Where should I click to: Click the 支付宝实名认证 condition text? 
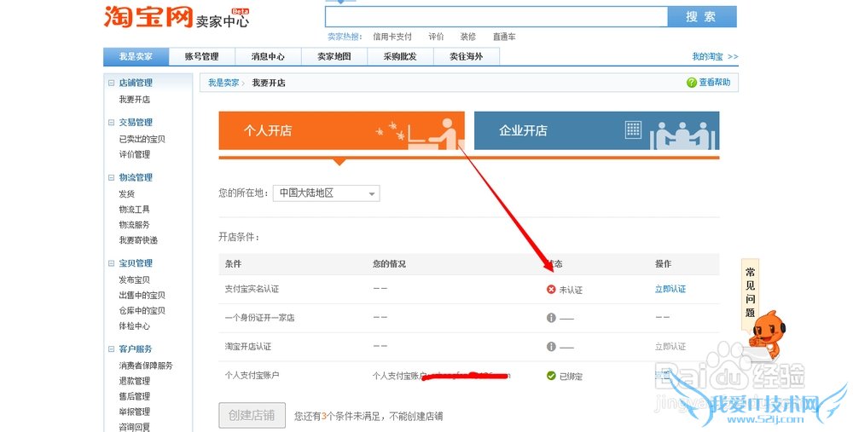(x=252, y=289)
